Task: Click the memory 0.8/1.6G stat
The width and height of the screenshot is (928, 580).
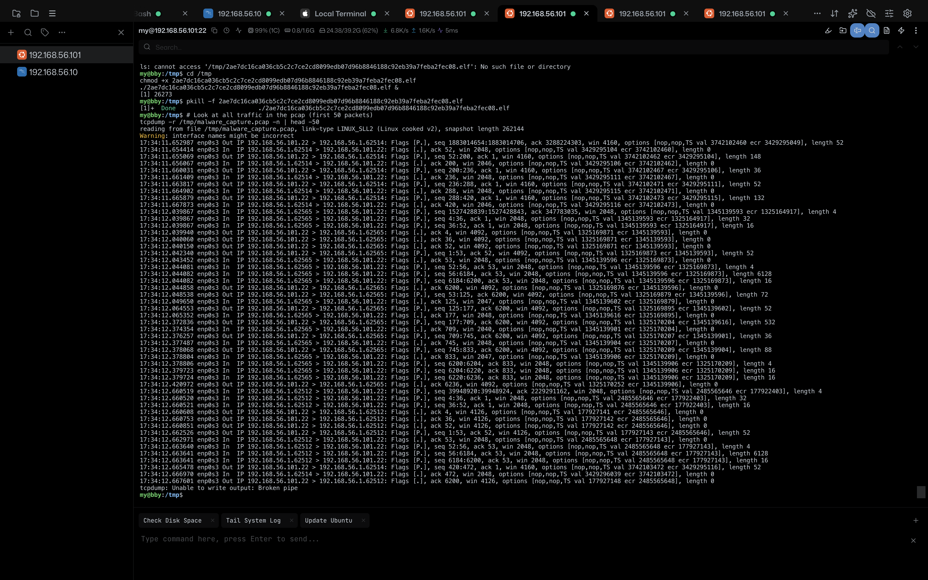Action: [299, 30]
